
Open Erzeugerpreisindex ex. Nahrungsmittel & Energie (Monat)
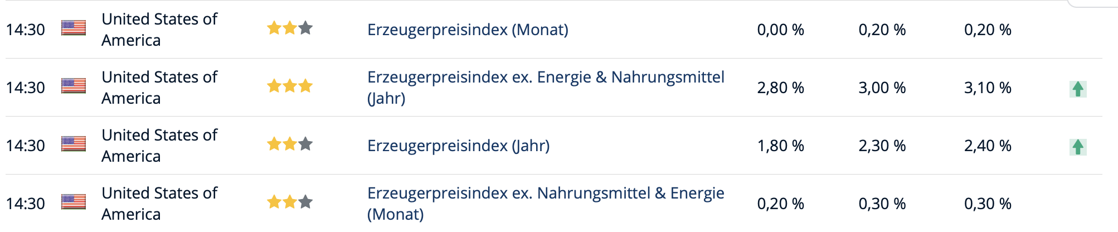(546, 204)
